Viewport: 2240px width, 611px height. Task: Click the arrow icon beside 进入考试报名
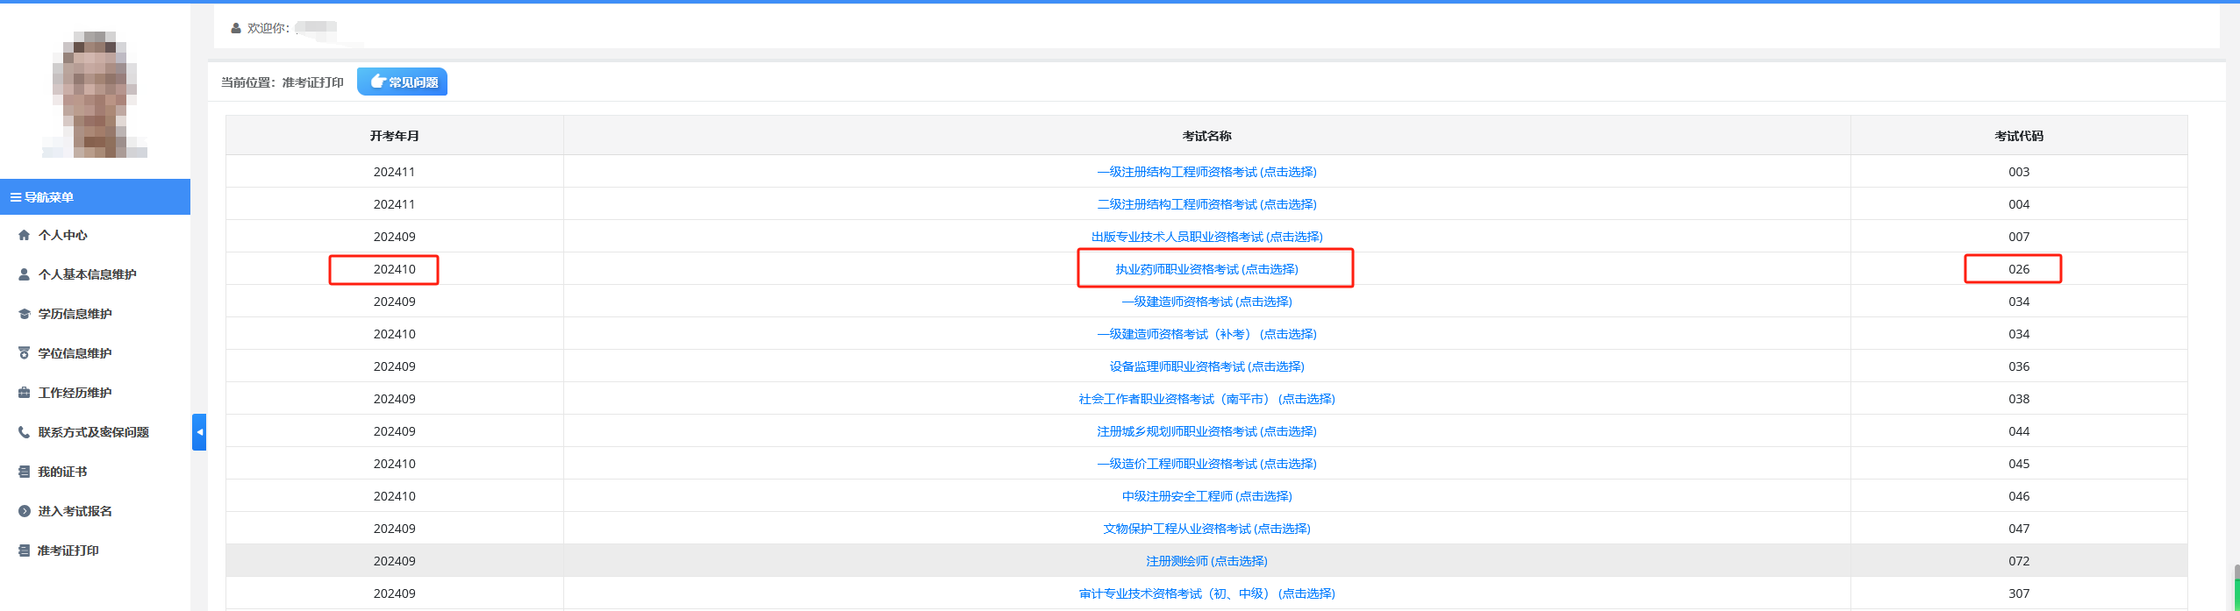pyautogui.click(x=24, y=511)
